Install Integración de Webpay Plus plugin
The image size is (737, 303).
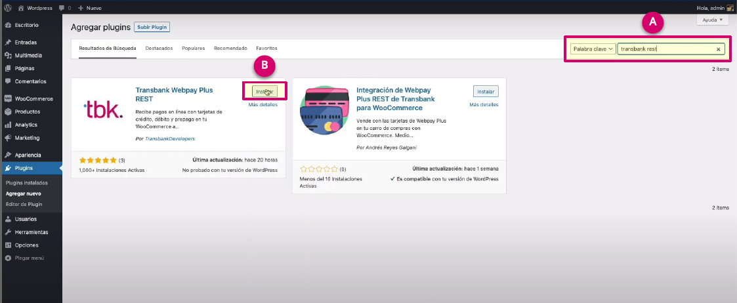point(486,91)
